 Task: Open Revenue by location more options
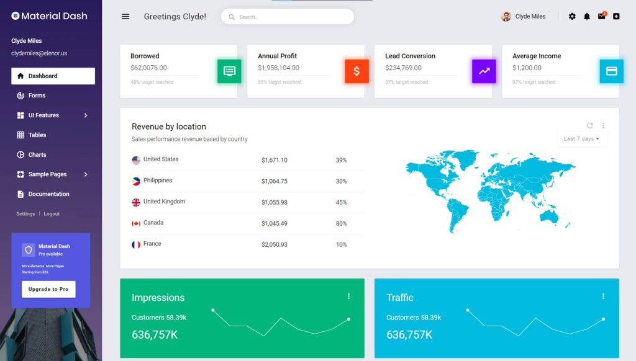coord(603,125)
